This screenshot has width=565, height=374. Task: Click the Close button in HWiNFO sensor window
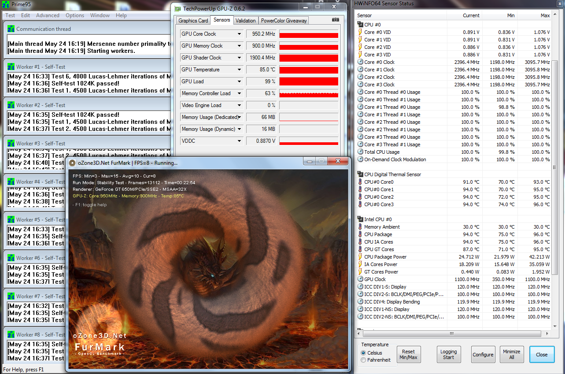[542, 355]
